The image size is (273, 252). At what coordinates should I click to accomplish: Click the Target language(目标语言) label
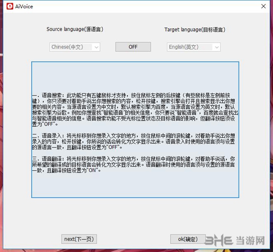[194, 30]
